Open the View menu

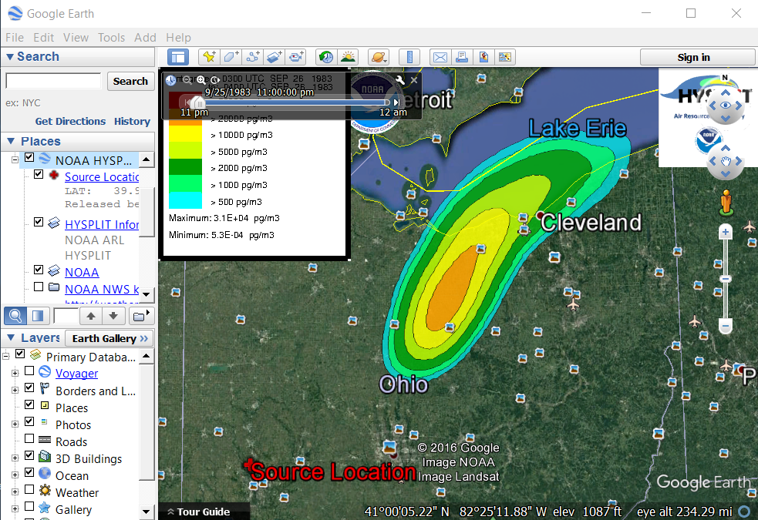pyautogui.click(x=76, y=38)
